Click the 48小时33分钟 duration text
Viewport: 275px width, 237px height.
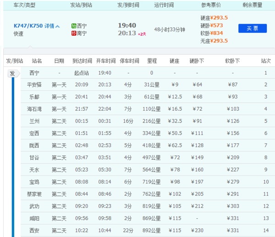pyautogui.click(x=170, y=30)
